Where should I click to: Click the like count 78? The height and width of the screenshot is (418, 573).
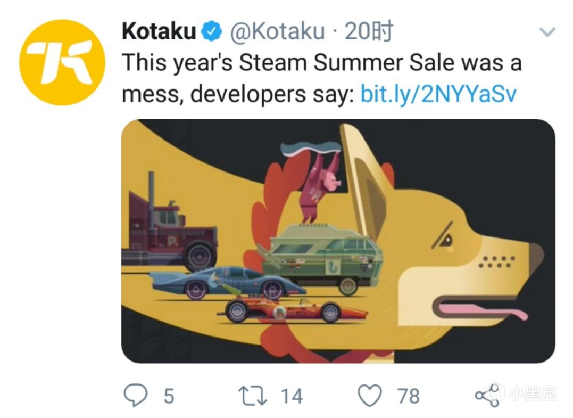tap(408, 396)
